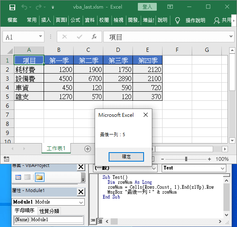Switch to the 性質分類 properties tab

[49, 211]
